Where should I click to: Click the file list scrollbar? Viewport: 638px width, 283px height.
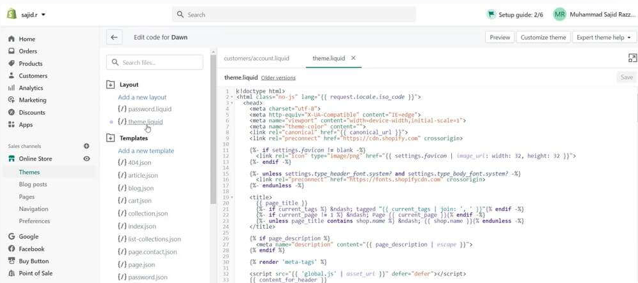point(214,128)
